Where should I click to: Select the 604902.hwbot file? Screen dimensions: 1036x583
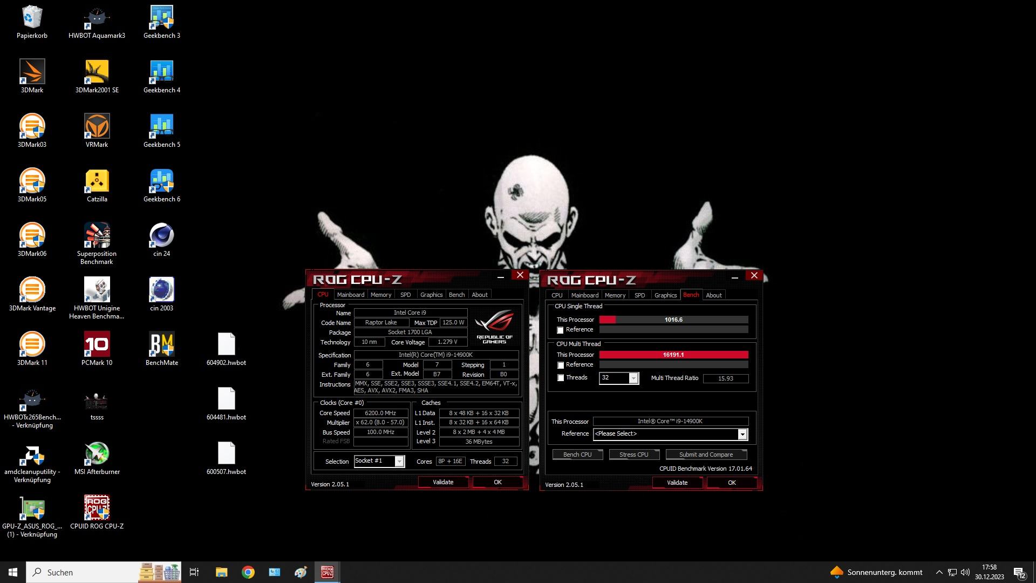pos(226,345)
